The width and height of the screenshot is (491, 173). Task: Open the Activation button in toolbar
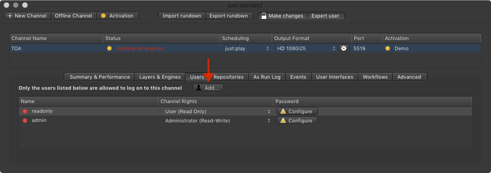pos(117,16)
